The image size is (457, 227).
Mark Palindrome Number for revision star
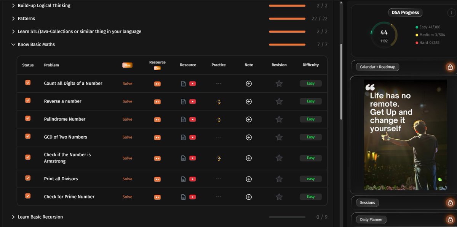coord(279,119)
